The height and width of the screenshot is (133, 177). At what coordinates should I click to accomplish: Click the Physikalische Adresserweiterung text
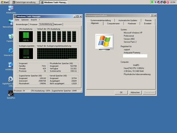click(x=137, y=74)
